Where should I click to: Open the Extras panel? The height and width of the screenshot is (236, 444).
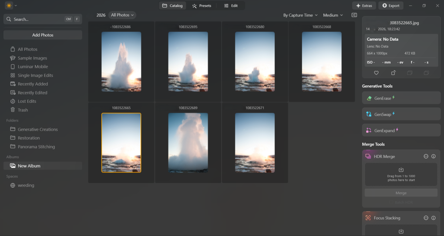(x=364, y=5)
